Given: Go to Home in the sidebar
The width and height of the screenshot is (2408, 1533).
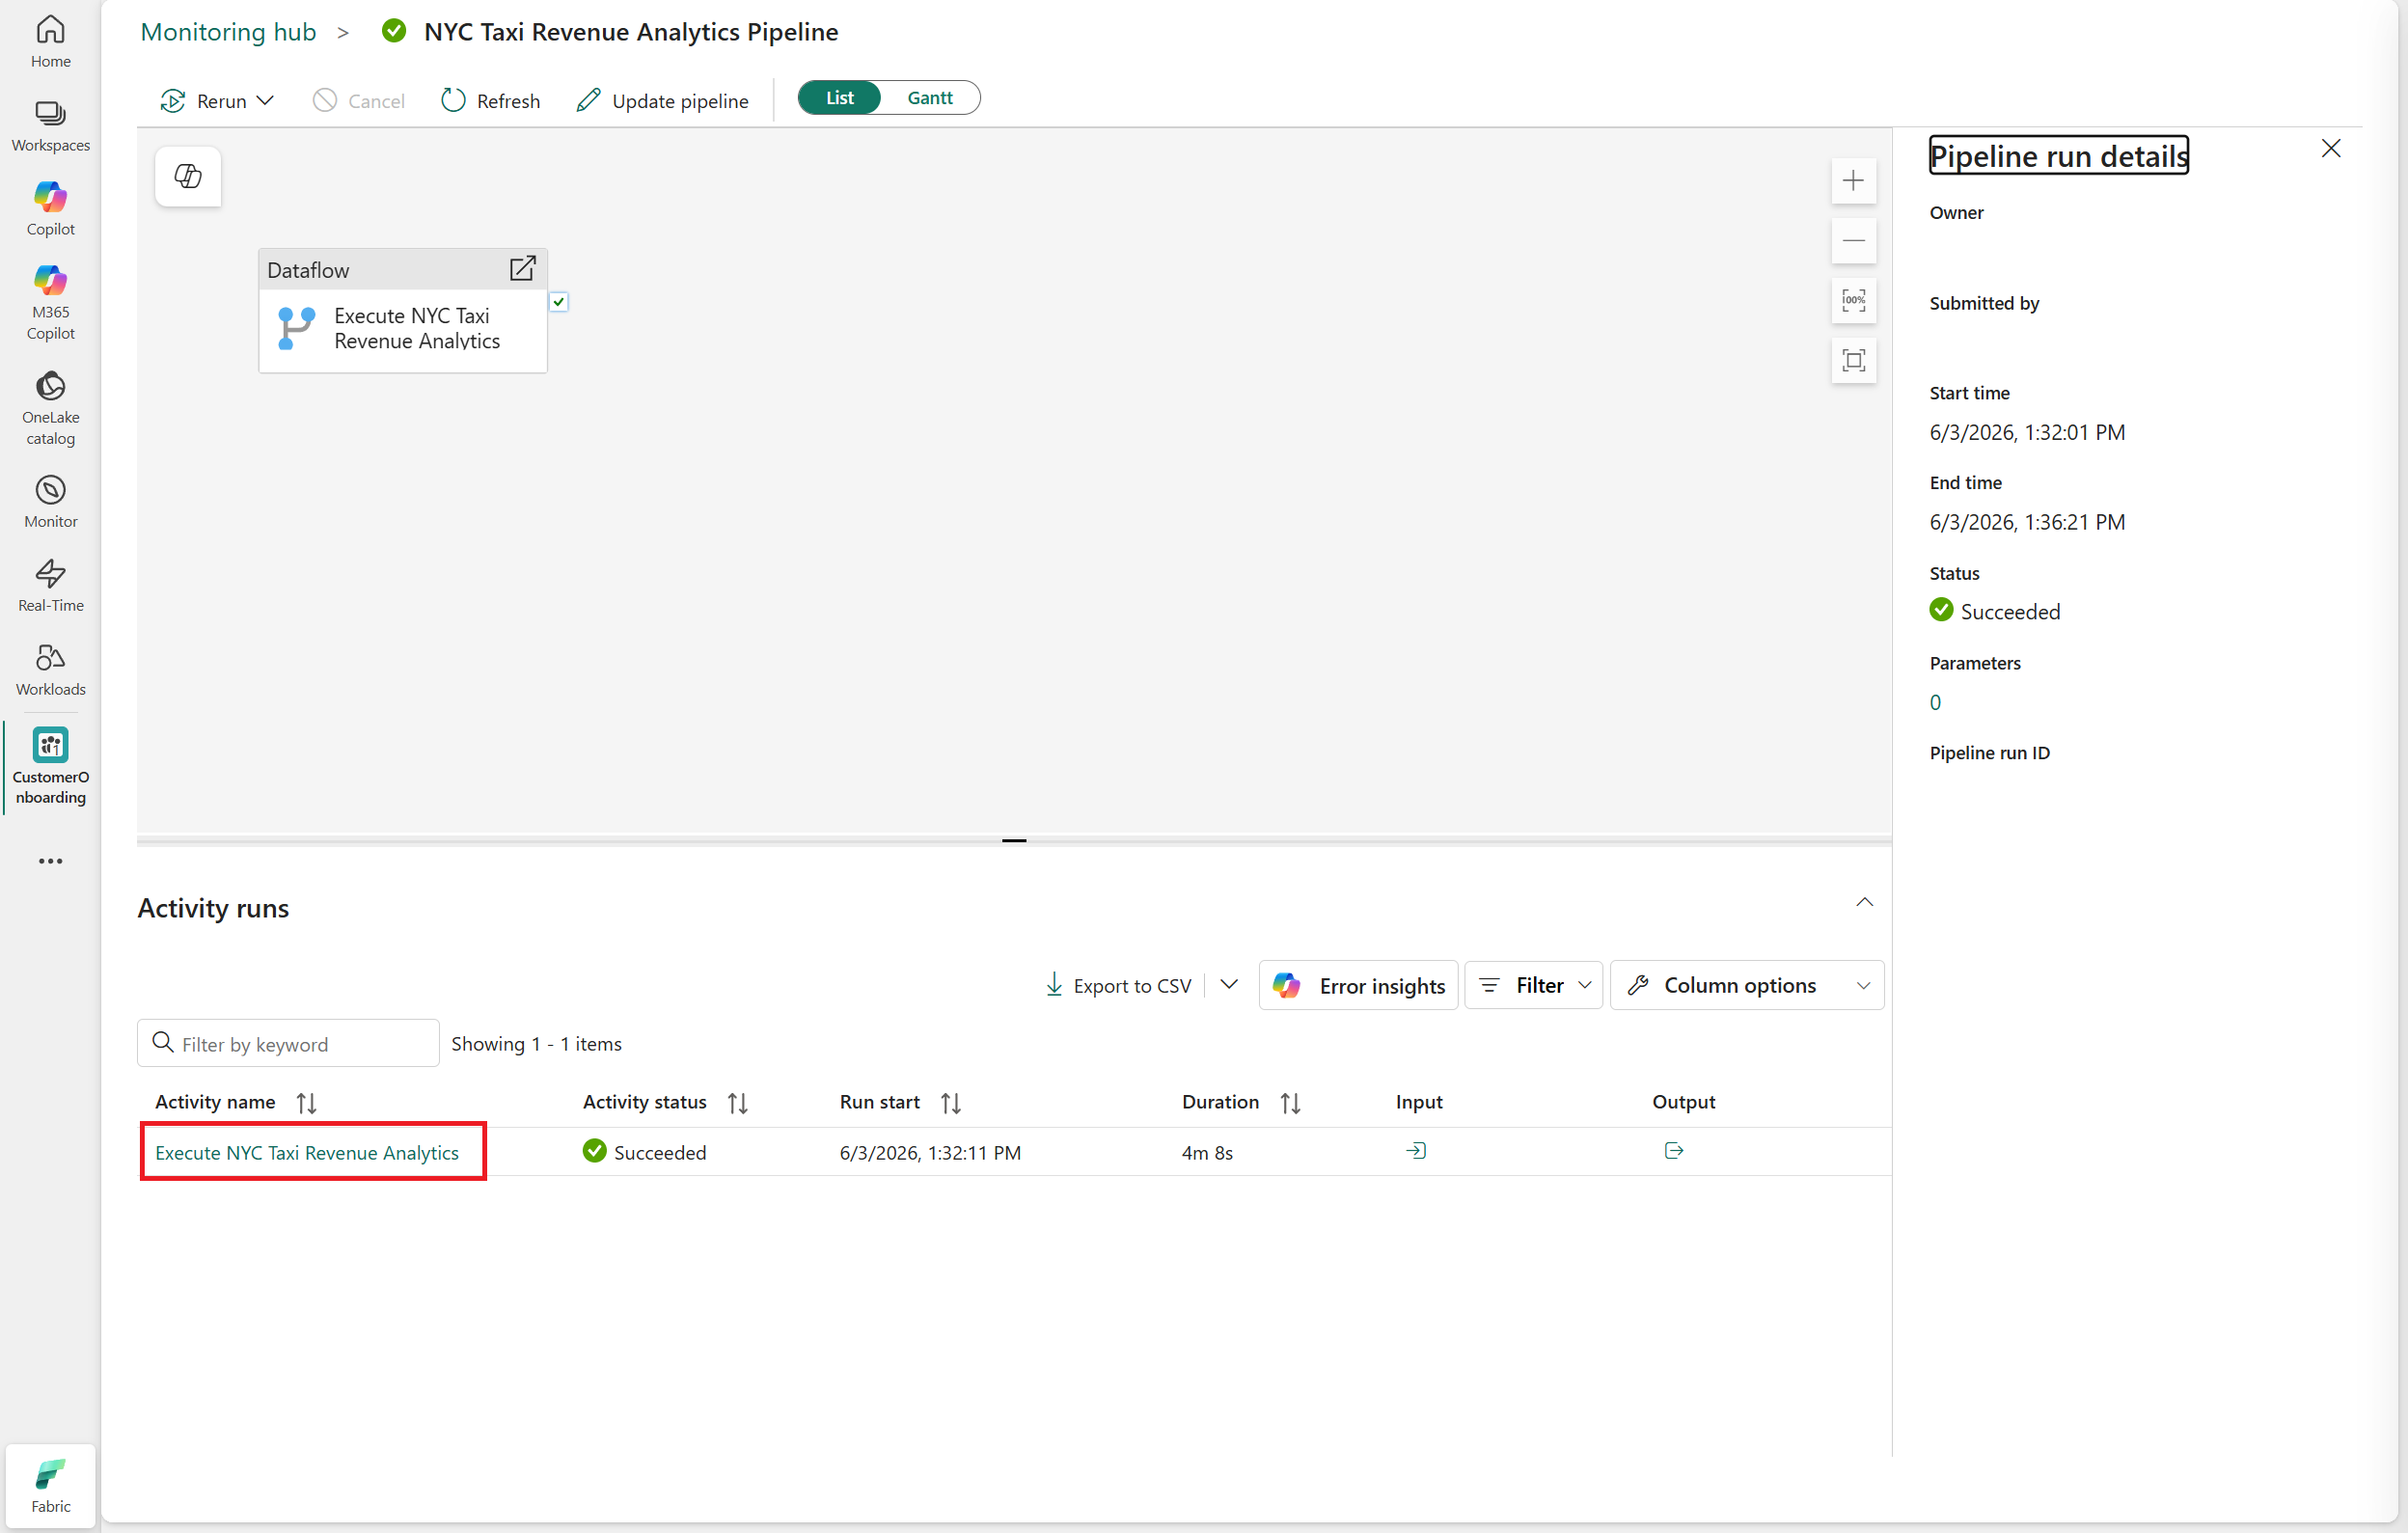Looking at the screenshot, I should (50, 42).
